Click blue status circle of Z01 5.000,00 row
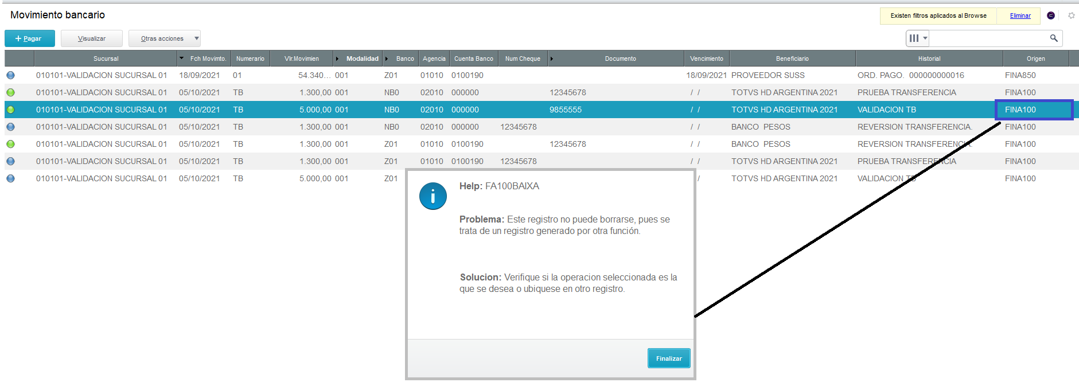The height and width of the screenshot is (390, 1079). 10,178
